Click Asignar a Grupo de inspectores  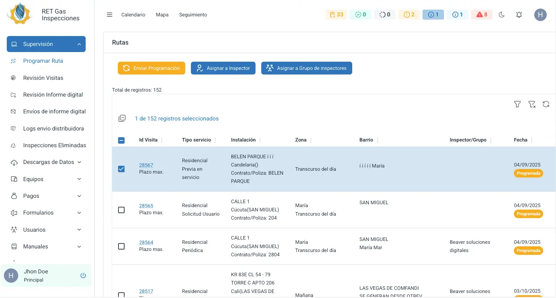click(307, 68)
